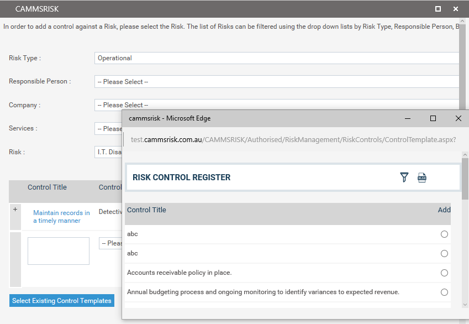Select the second abc control radio button
The width and height of the screenshot is (469, 324).
[x=444, y=254]
